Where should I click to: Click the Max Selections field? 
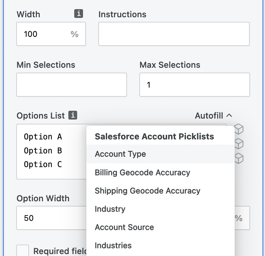(195, 85)
